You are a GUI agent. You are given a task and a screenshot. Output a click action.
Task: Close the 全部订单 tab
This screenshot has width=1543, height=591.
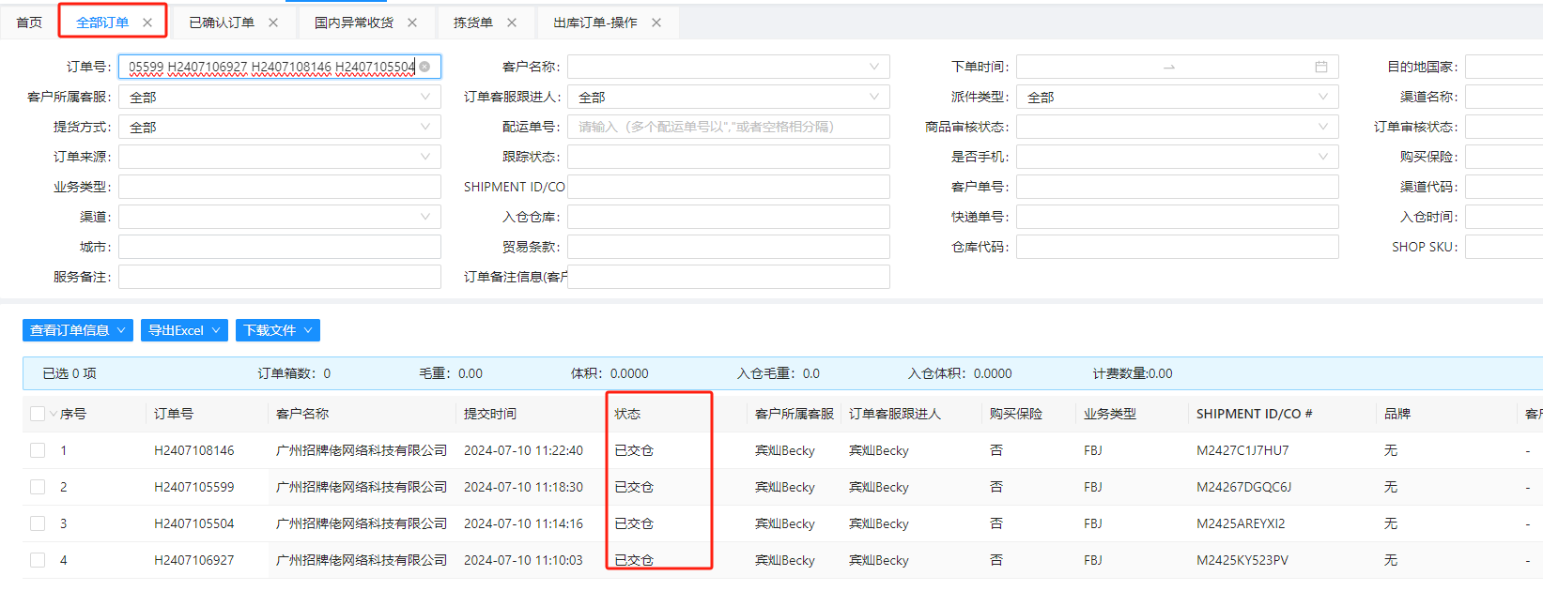tap(147, 23)
